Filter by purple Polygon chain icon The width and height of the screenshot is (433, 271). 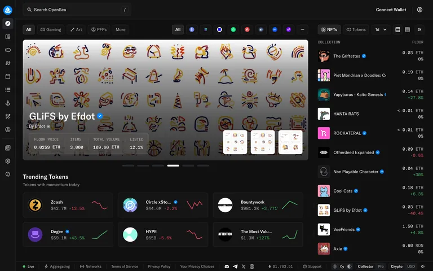[x=289, y=29]
